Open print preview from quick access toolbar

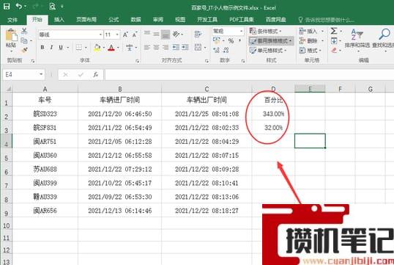pyautogui.click(x=52, y=6)
